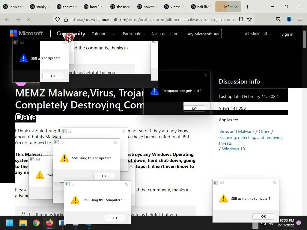The width and height of the screenshot is (307, 230).
Task: Open Scanning, detecting, and removing threats
Action: (251, 140)
